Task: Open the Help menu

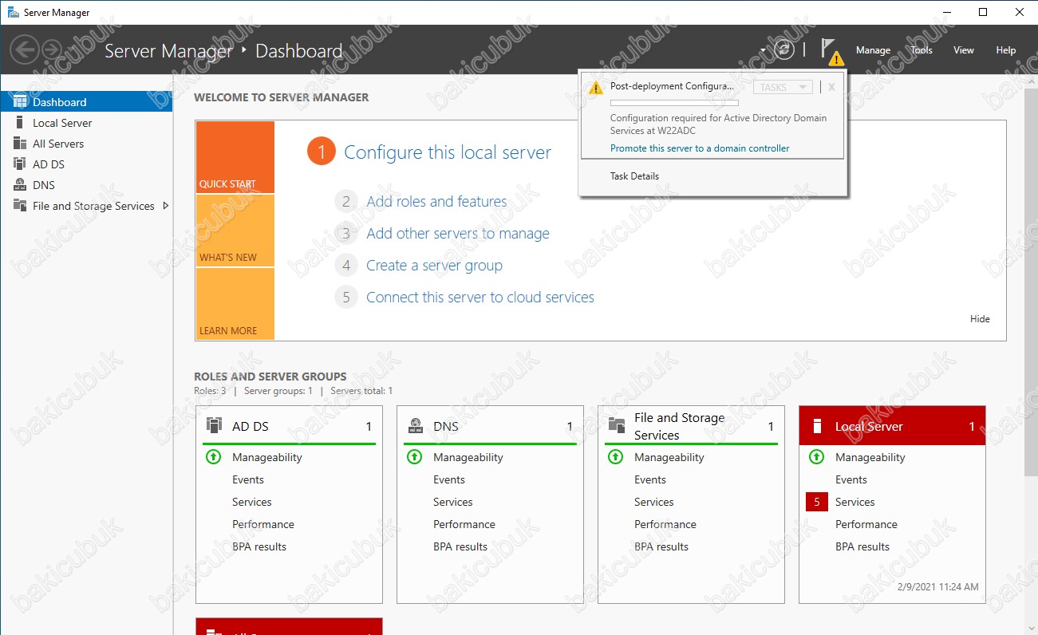Action: click(x=1006, y=50)
